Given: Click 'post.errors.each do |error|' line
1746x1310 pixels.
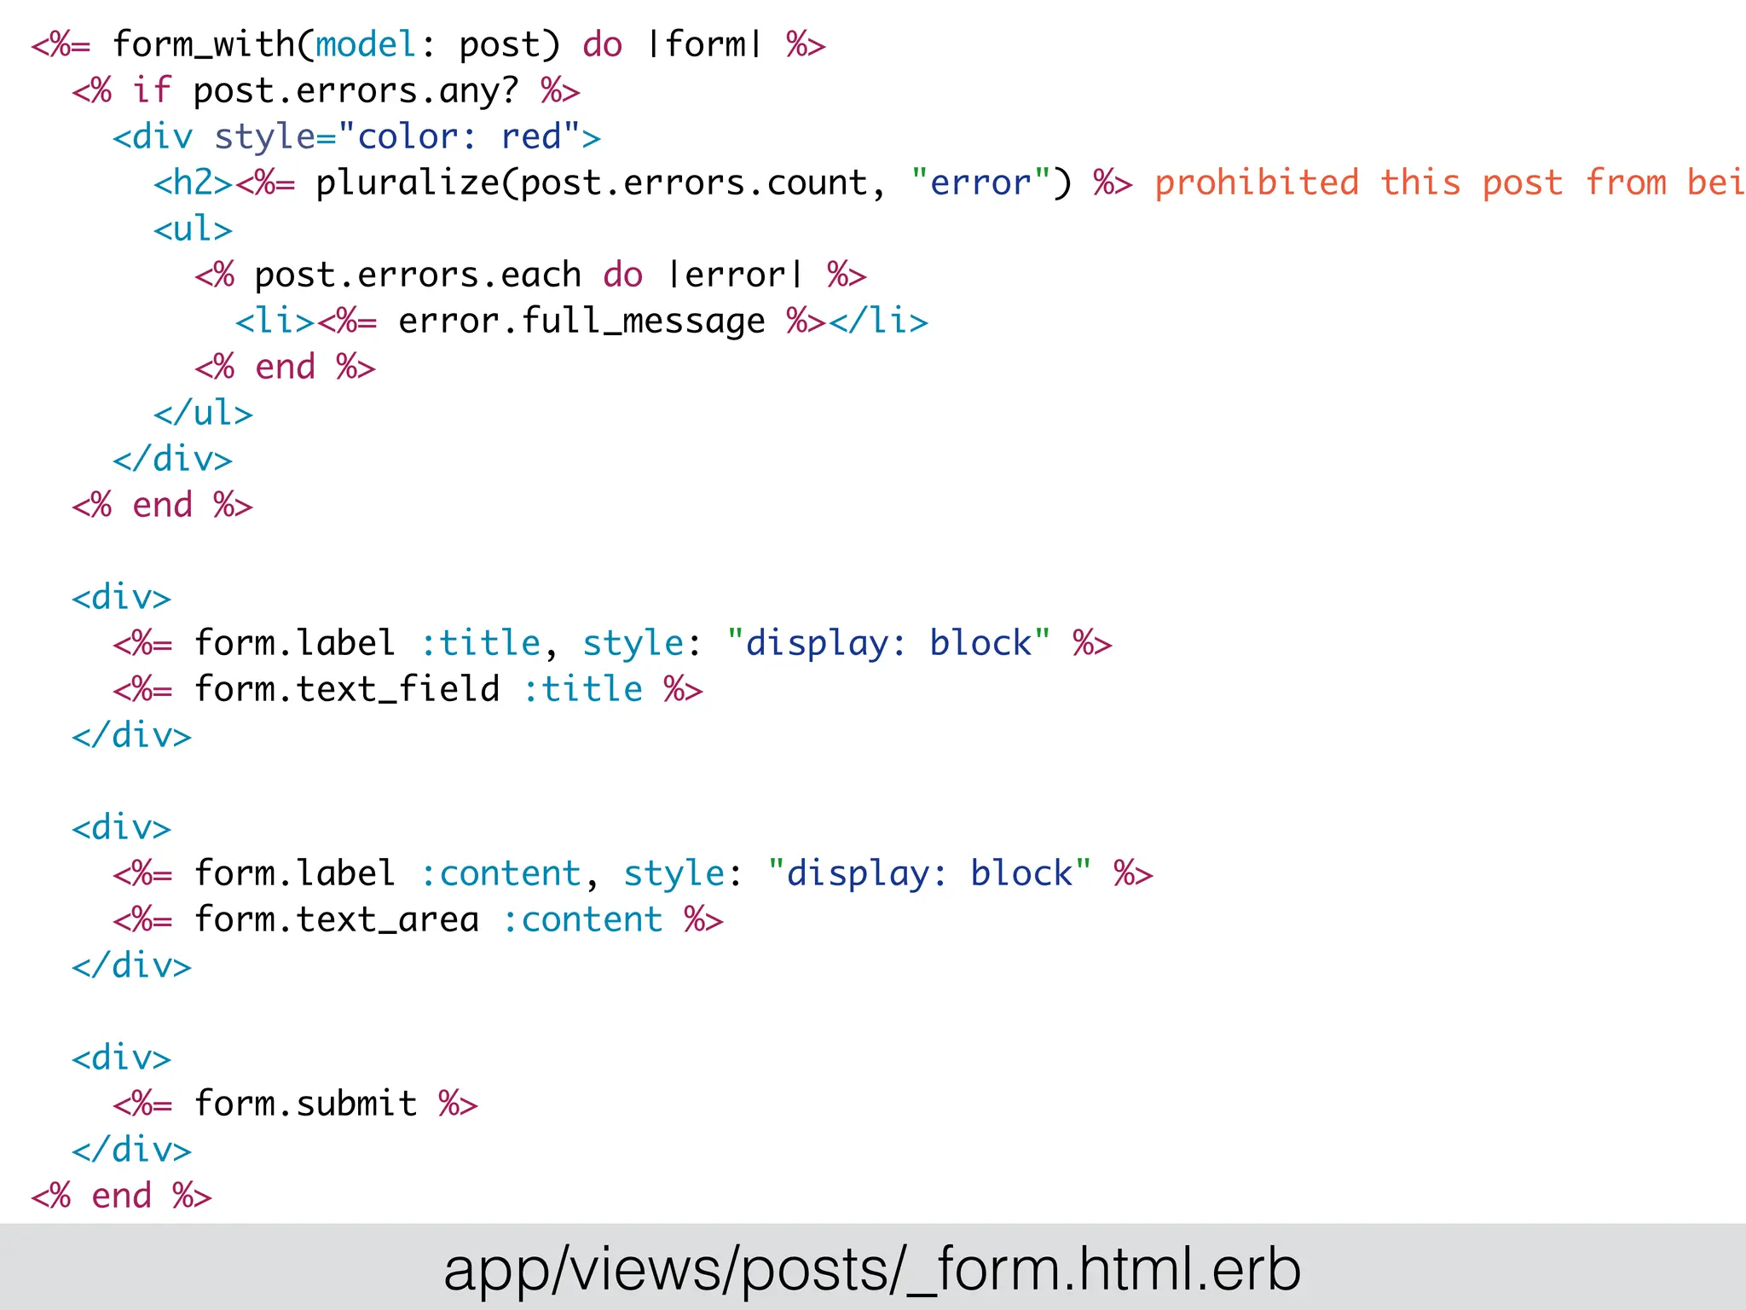Looking at the screenshot, I should 530,275.
